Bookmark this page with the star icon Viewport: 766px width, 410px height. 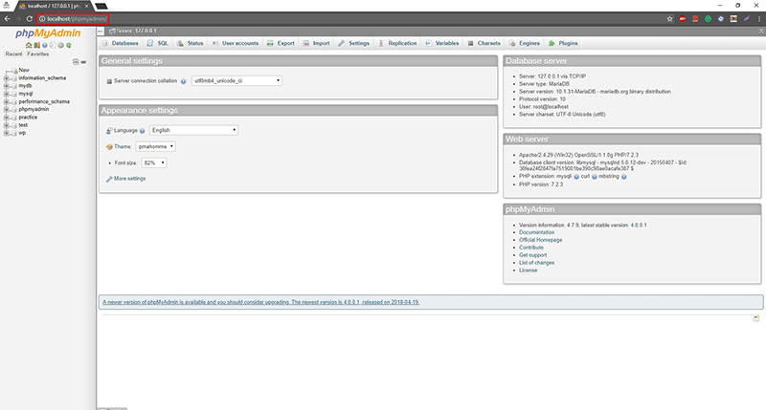[x=669, y=18]
